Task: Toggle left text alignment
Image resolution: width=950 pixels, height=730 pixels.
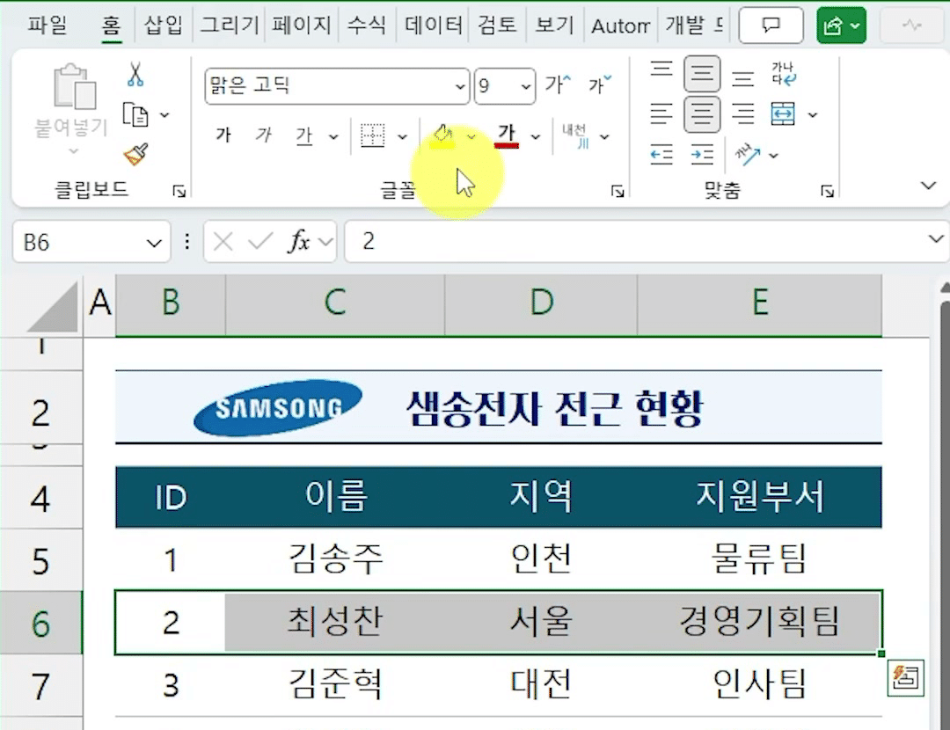Action: [661, 113]
